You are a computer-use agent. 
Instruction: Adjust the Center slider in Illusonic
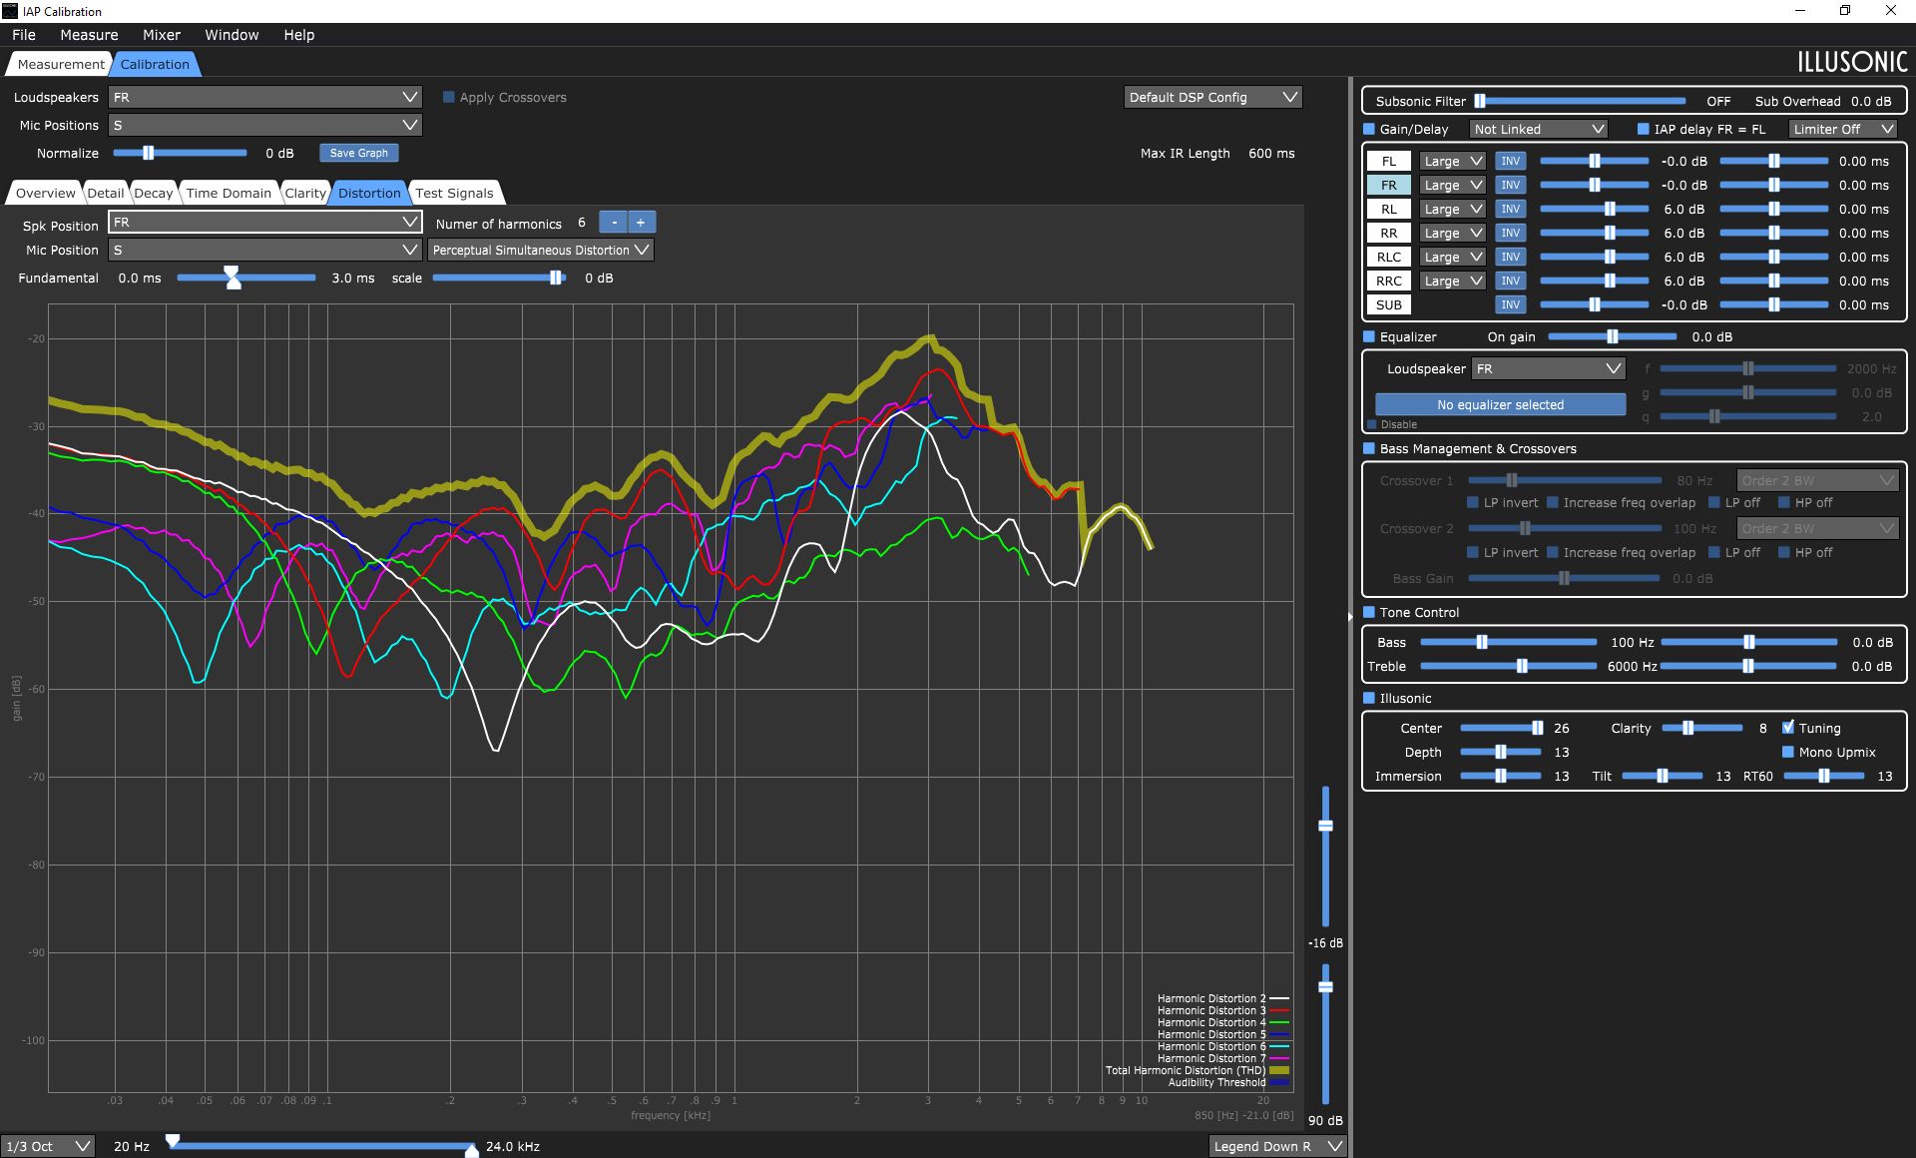[x=1502, y=728]
